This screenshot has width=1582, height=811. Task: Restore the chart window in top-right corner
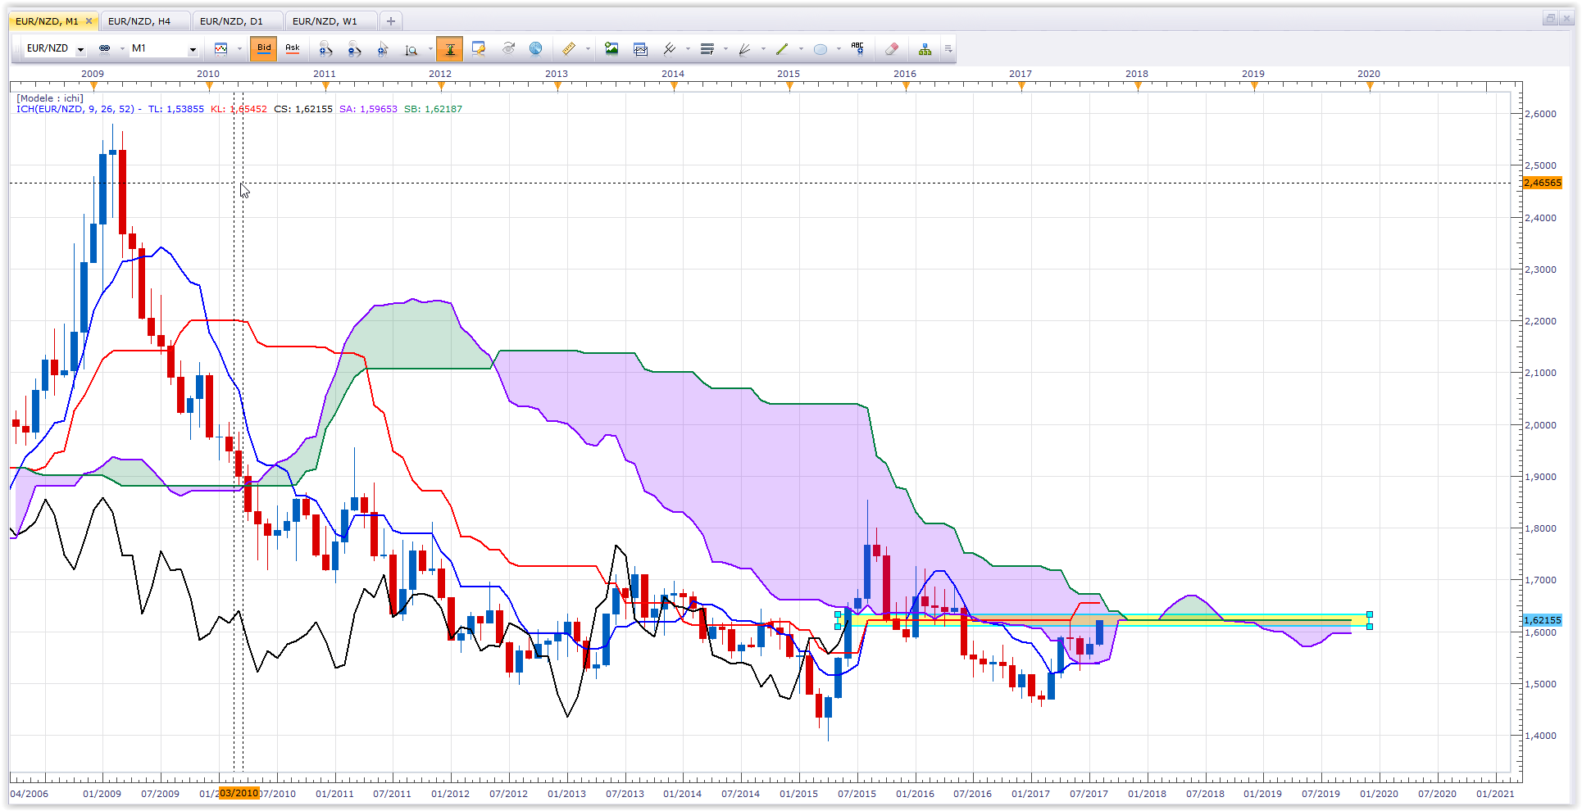pyautogui.click(x=1550, y=18)
